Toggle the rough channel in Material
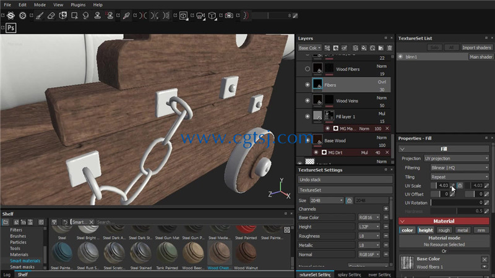This screenshot has height=278, width=495. pos(444,230)
